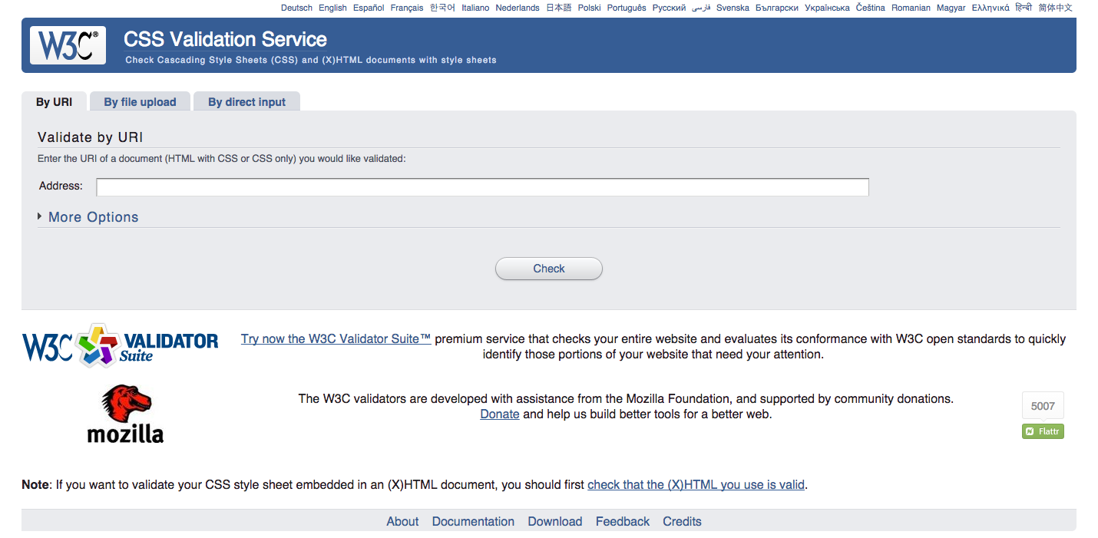The height and width of the screenshot is (538, 1098).
Task: Open the Try now the W3C Validator Suite link
Action: coord(336,339)
